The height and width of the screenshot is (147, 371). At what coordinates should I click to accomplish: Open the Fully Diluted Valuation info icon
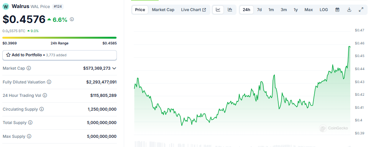coord(49,82)
